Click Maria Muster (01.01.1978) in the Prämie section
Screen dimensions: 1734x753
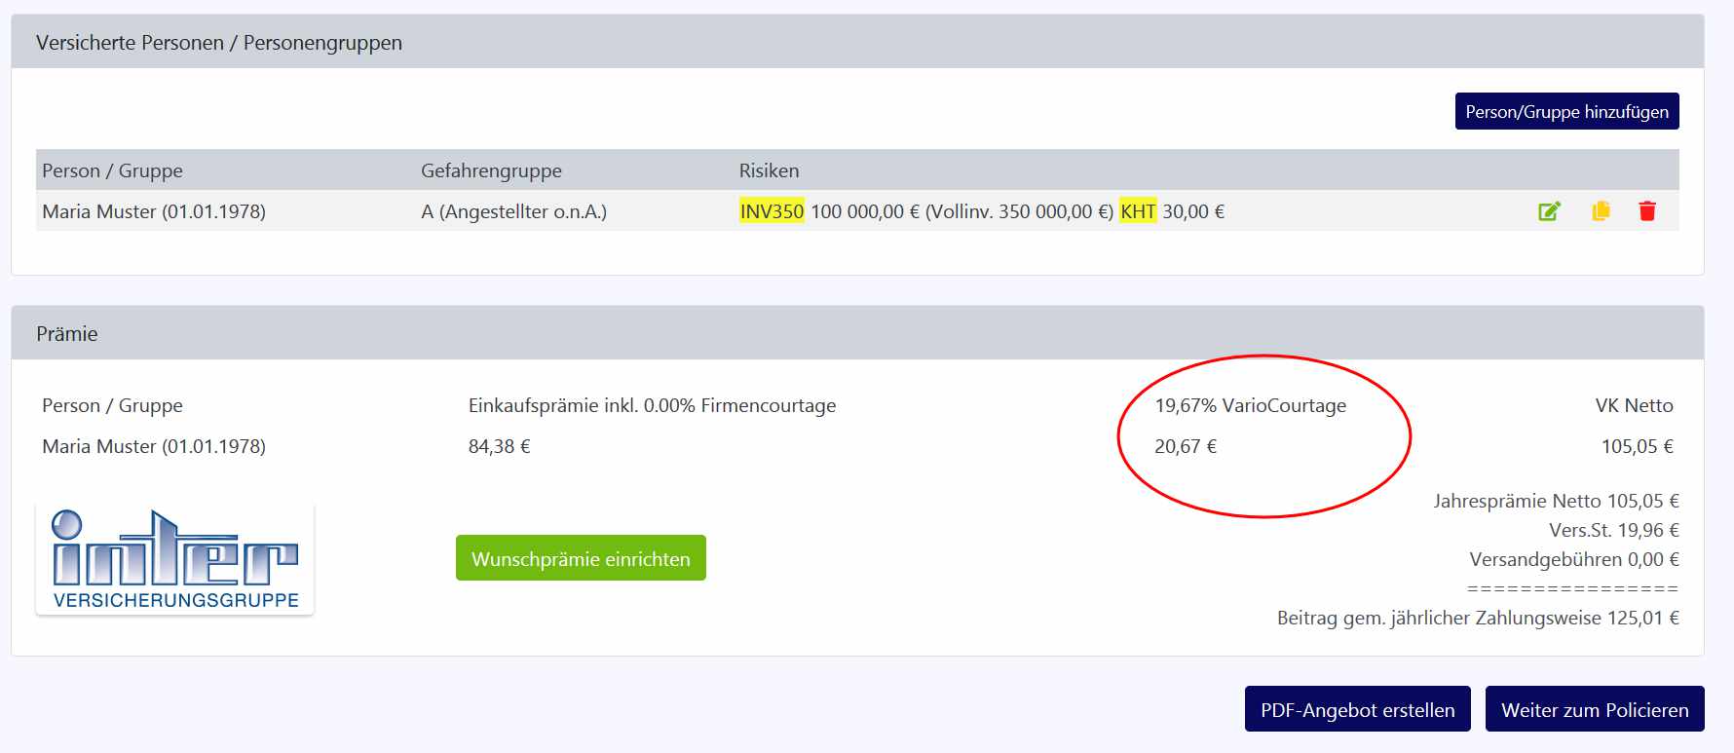(154, 447)
